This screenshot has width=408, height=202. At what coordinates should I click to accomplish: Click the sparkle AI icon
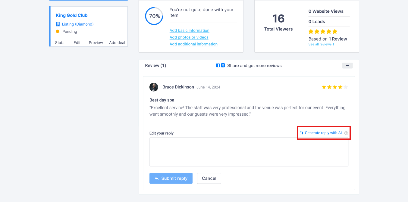coord(302,133)
